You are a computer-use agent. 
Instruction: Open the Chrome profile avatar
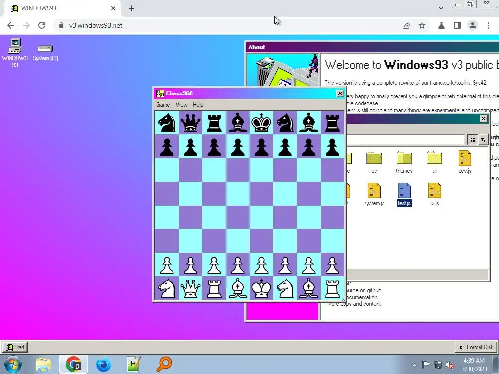tap(473, 25)
